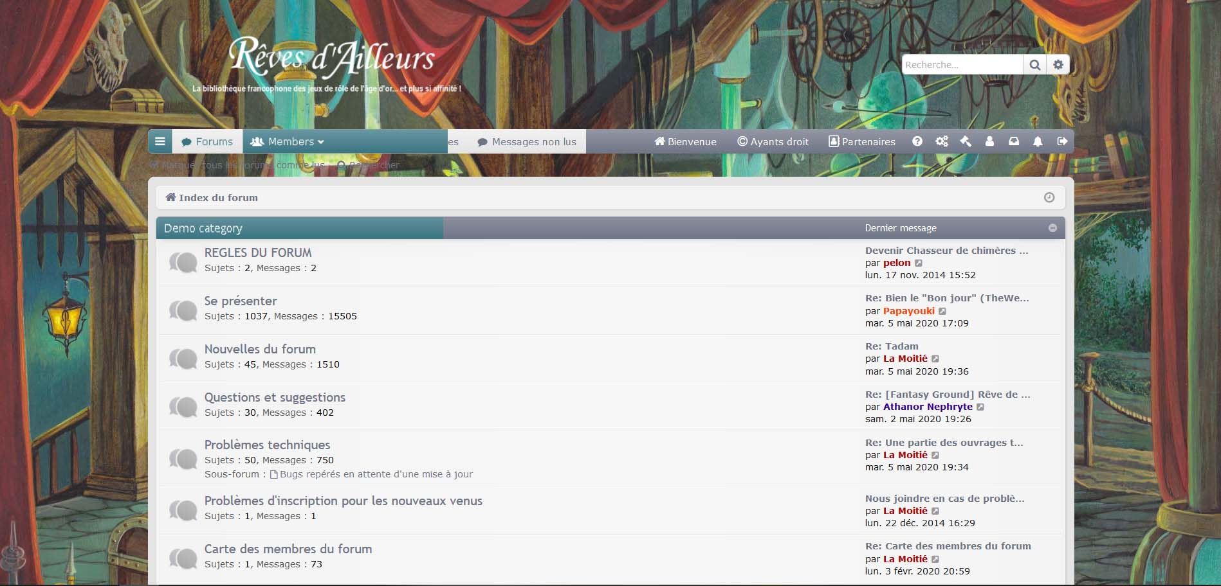Open the FAQ question-mark icon

[x=917, y=141]
